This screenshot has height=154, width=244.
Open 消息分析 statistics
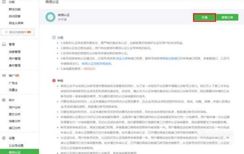(x=15, y=121)
